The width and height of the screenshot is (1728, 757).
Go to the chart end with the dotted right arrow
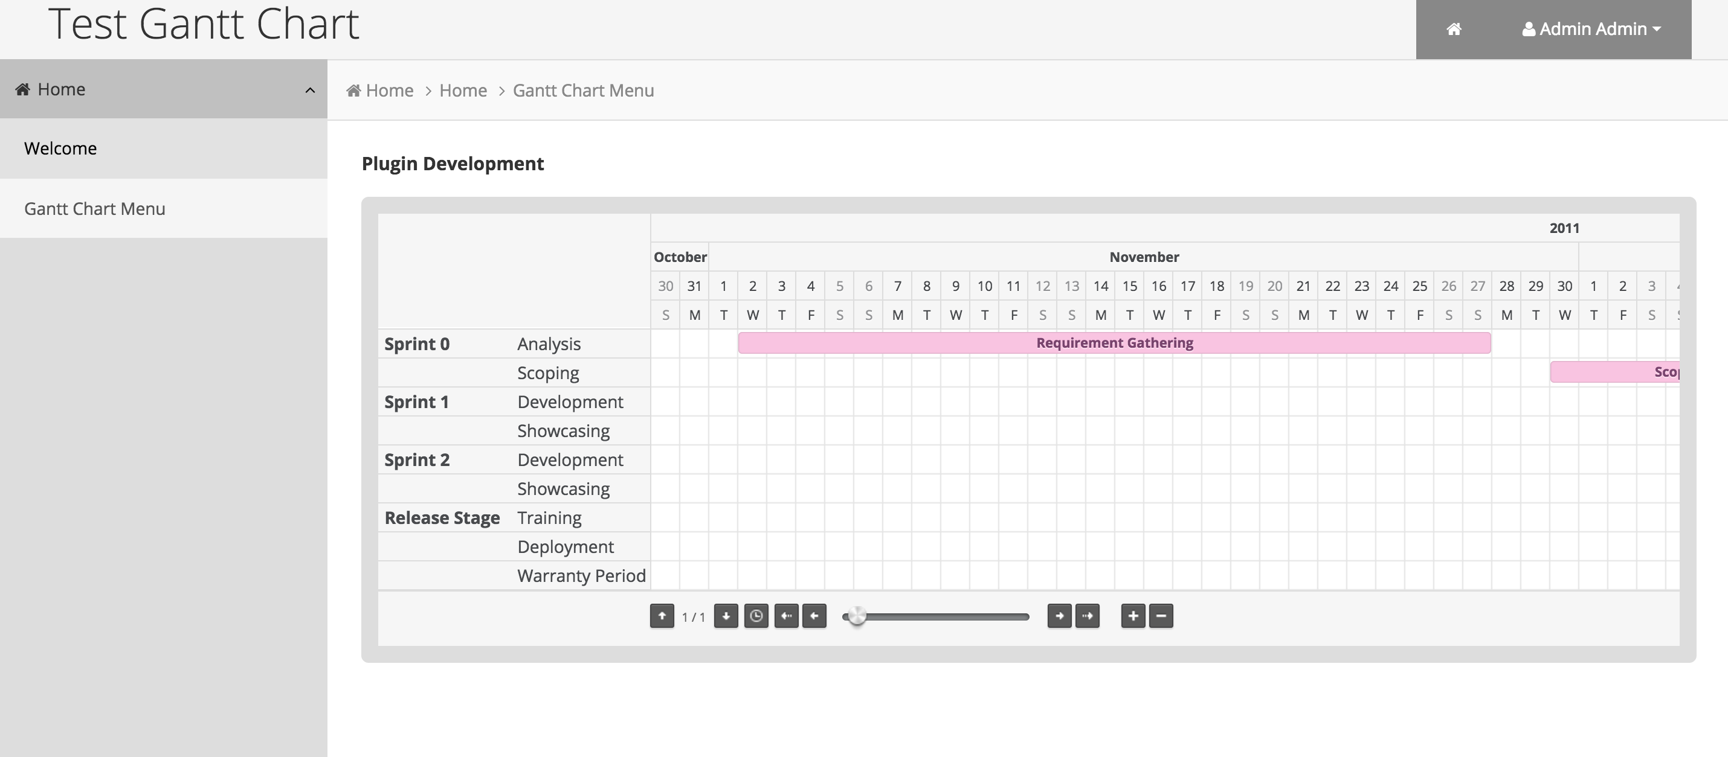(x=1087, y=616)
